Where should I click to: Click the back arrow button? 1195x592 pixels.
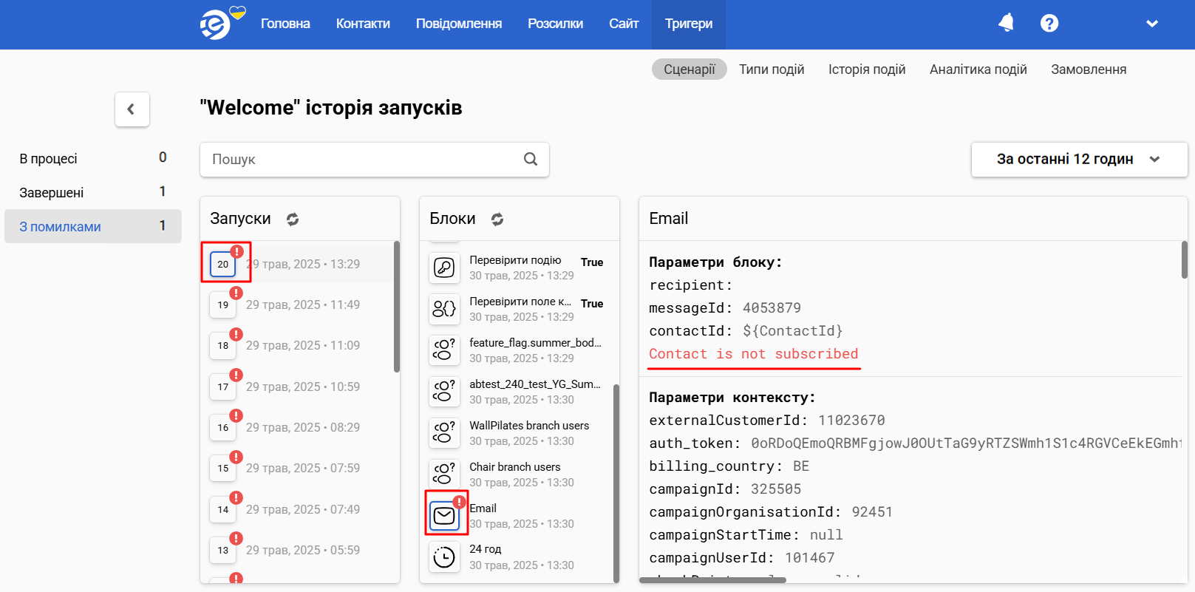tap(132, 109)
